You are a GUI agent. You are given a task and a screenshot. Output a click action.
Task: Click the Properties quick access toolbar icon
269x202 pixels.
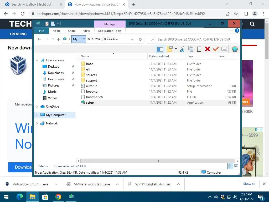point(47,23)
